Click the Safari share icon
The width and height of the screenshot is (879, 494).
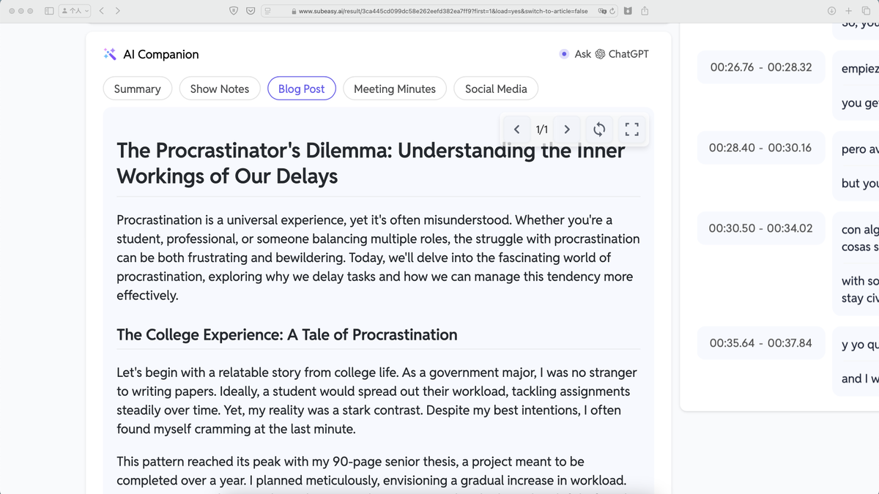click(645, 11)
